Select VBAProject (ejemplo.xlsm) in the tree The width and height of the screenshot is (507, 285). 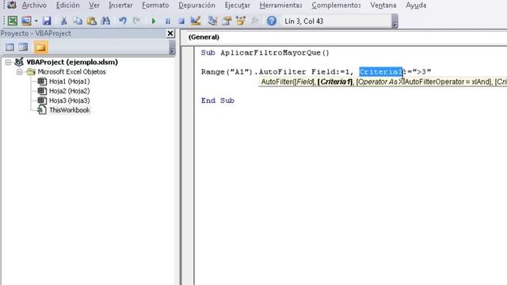point(72,62)
